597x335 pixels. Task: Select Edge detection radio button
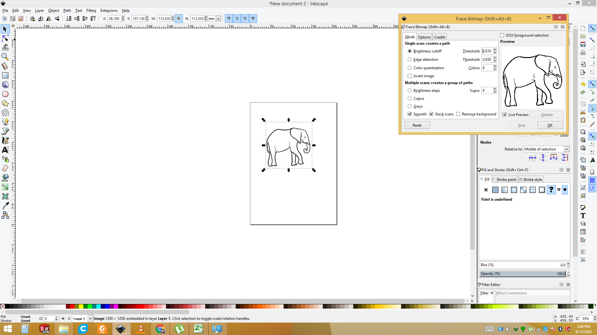coord(410,60)
